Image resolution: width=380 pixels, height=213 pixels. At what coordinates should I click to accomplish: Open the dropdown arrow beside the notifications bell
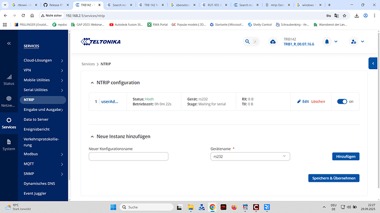[x=336, y=42]
